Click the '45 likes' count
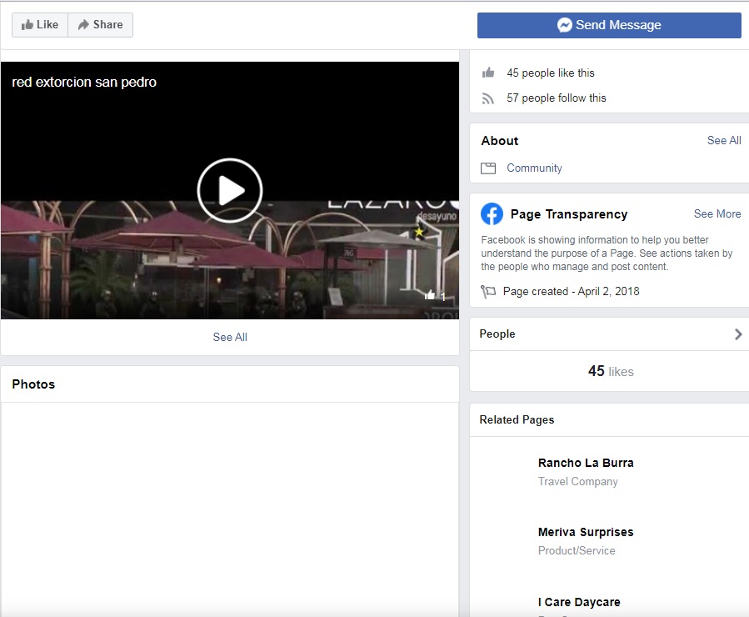The width and height of the screenshot is (749, 617). coord(611,371)
